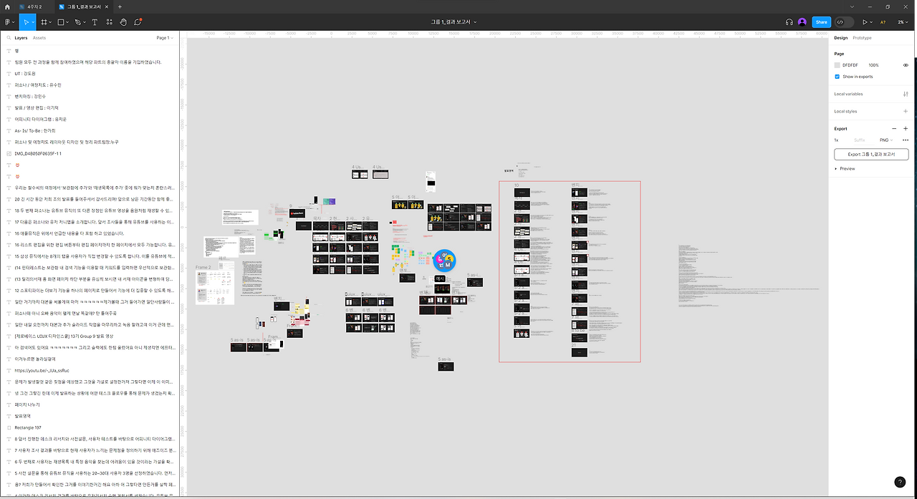Screen dimensions: 917x499
Task: Select the 그룹 1_결과 보고서 file tab
Action: (x=85, y=6)
